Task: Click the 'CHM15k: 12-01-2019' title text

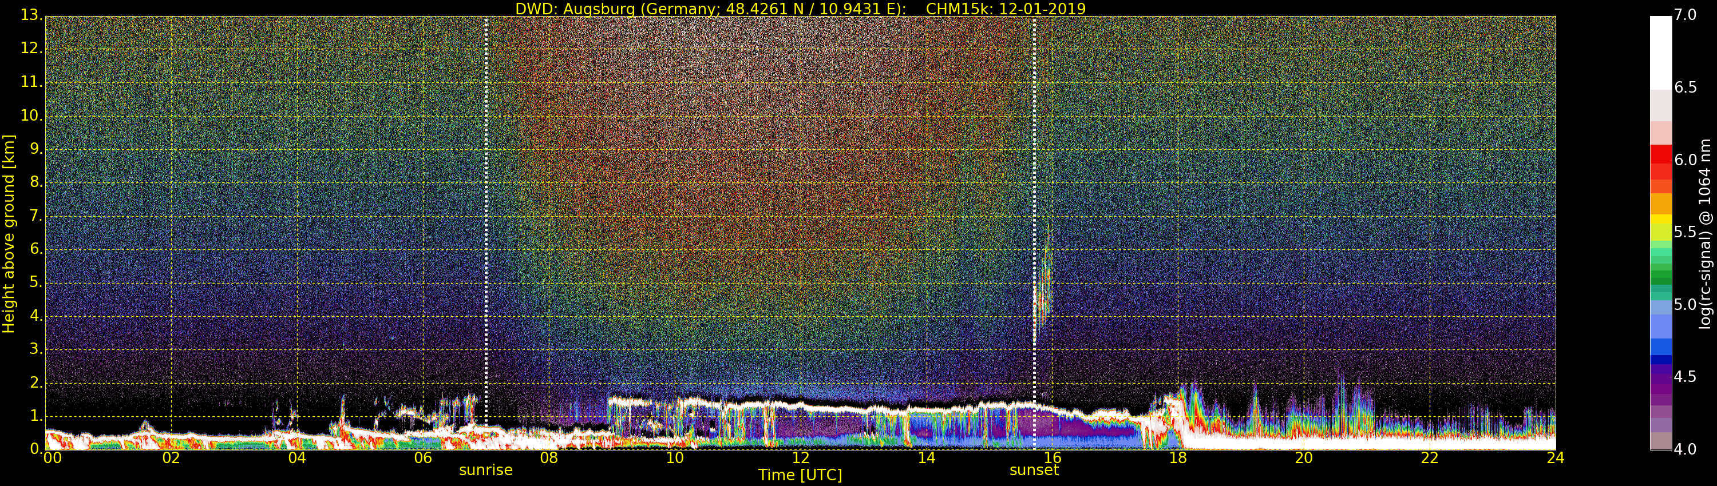Action: (x=1006, y=9)
